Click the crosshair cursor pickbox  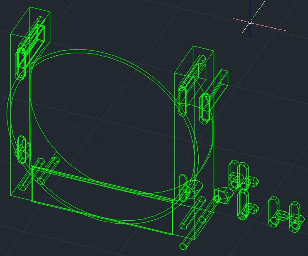point(250,22)
